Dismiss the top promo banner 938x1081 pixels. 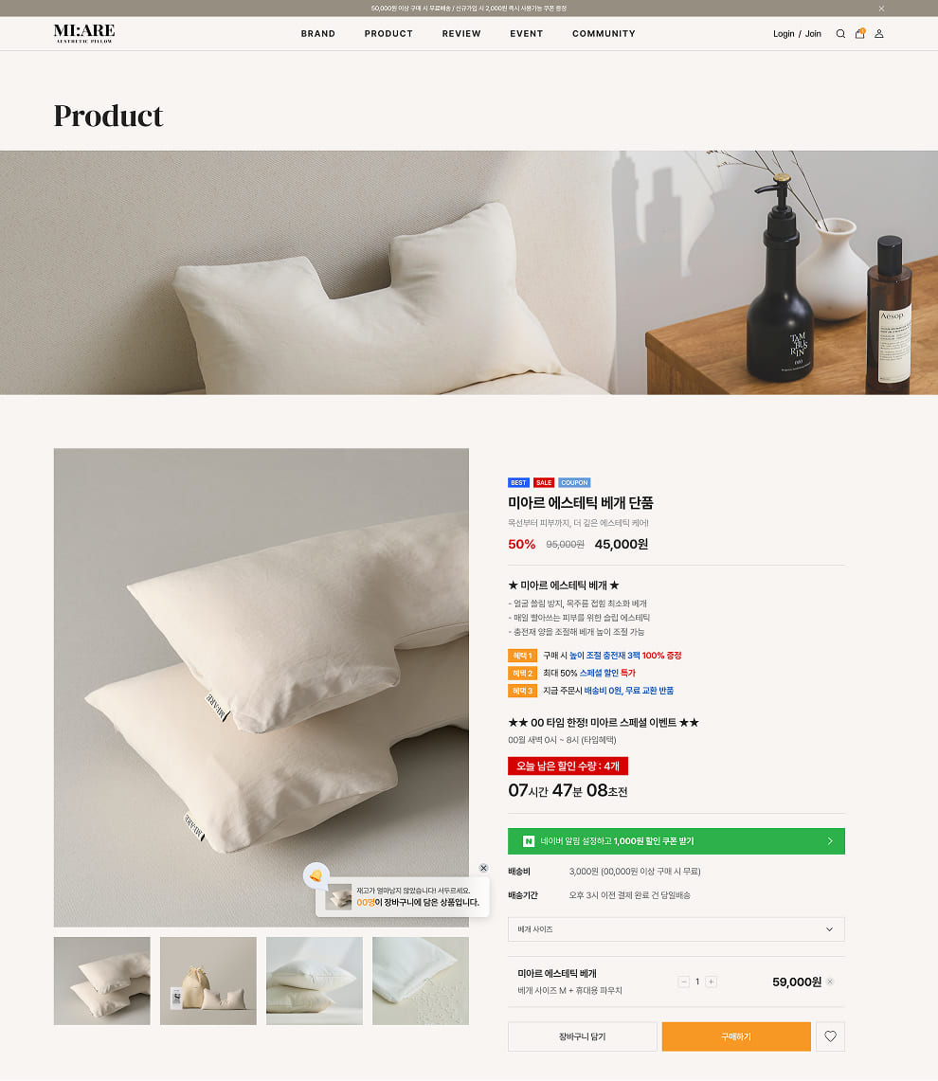881,9
